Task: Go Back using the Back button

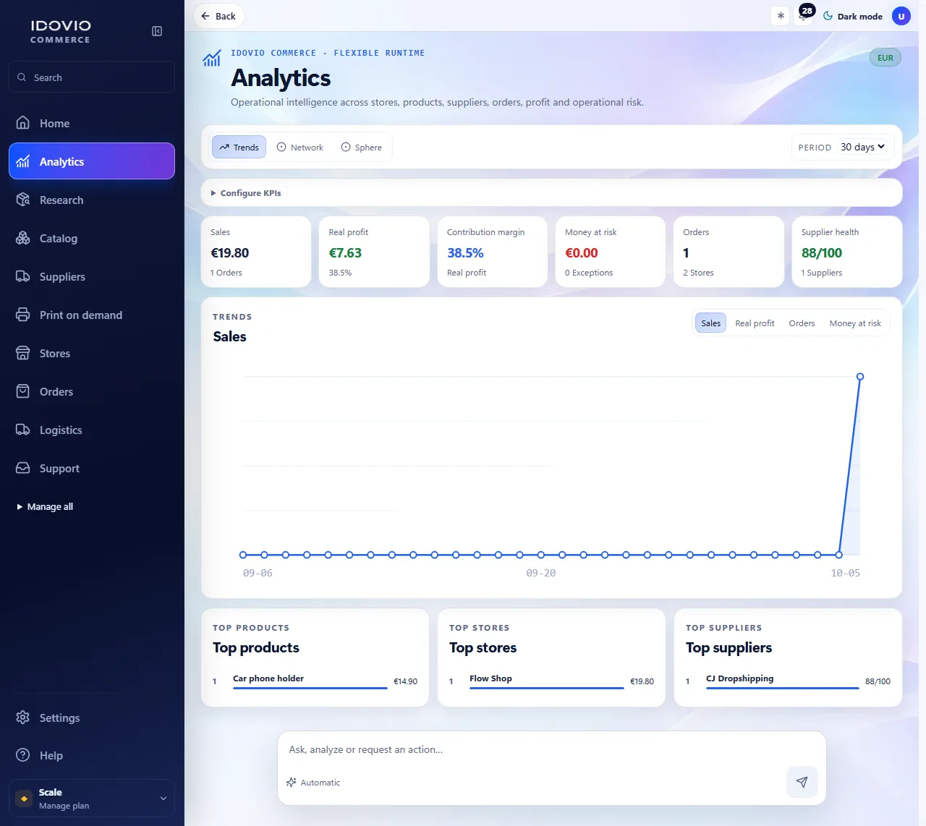Action: pyautogui.click(x=218, y=16)
